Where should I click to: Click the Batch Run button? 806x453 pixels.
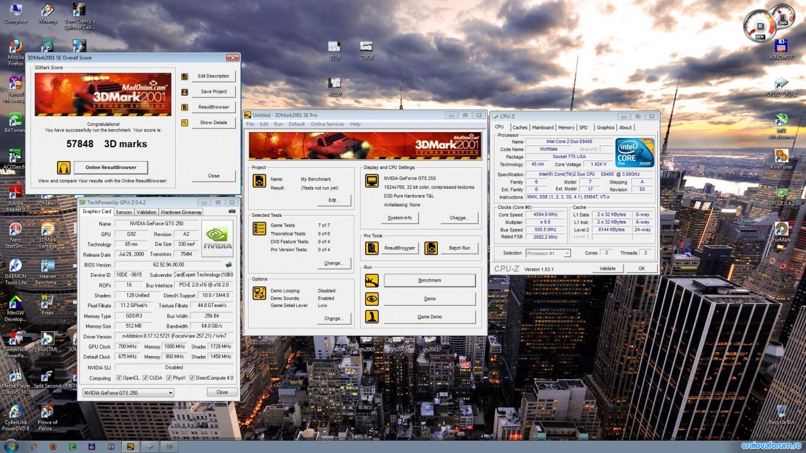point(459,248)
